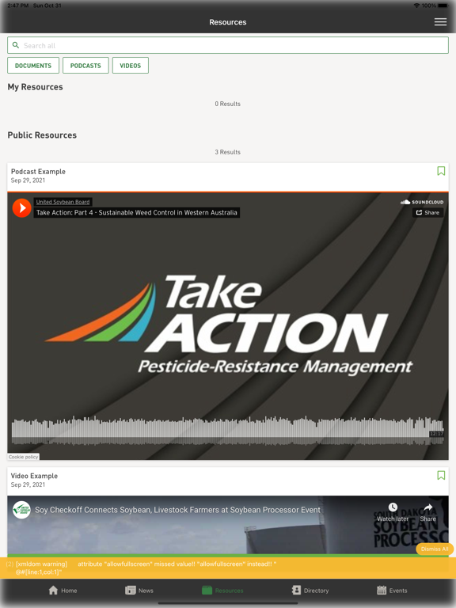Select the Resources tab icon
Image resolution: width=456 pixels, height=608 pixels.
pos(207,590)
